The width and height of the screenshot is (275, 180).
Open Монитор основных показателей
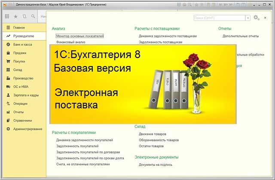point(80,36)
